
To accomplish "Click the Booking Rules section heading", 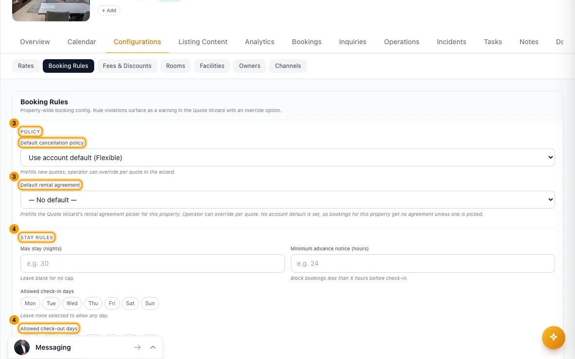I will [x=44, y=102].
